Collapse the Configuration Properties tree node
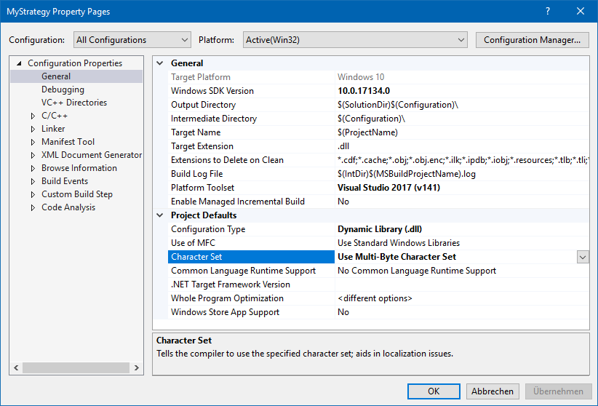This screenshot has width=598, height=406. 20,63
